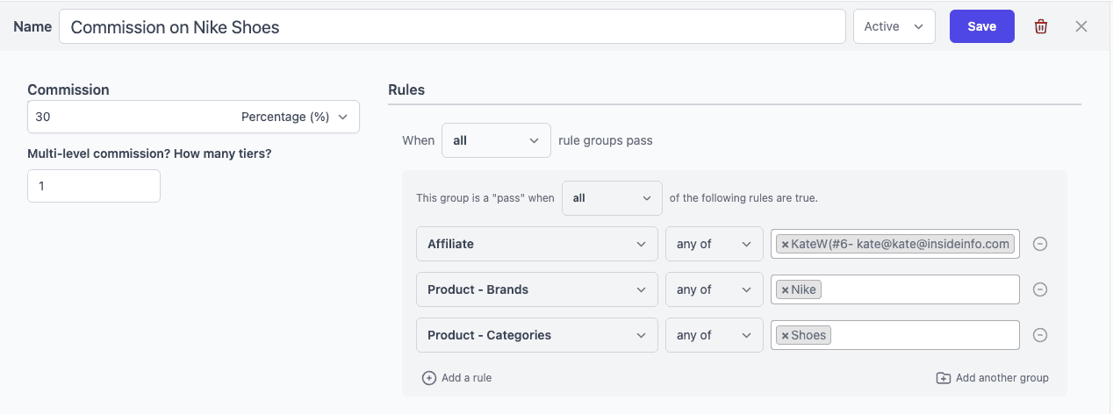Open the Product - Brands type dropdown

point(537,289)
